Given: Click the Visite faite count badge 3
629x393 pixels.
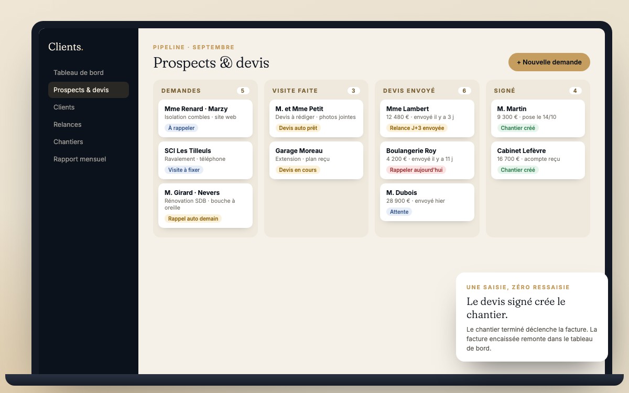Looking at the screenshot, I should [353, 91].
